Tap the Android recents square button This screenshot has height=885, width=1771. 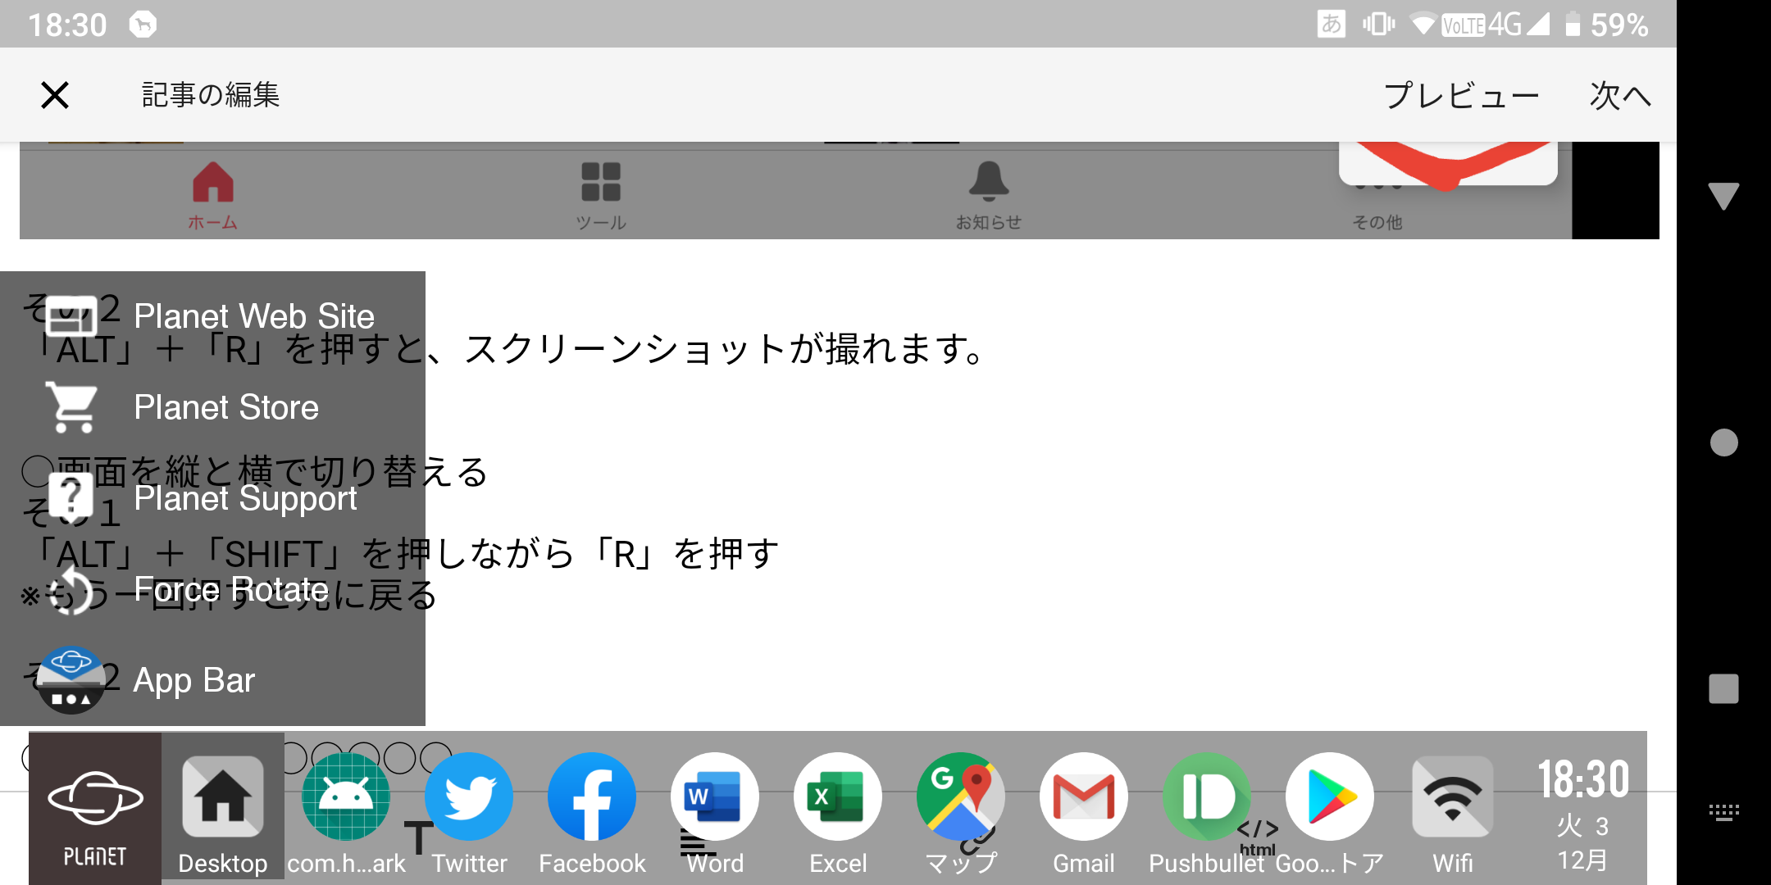(x=1723, y=688)
